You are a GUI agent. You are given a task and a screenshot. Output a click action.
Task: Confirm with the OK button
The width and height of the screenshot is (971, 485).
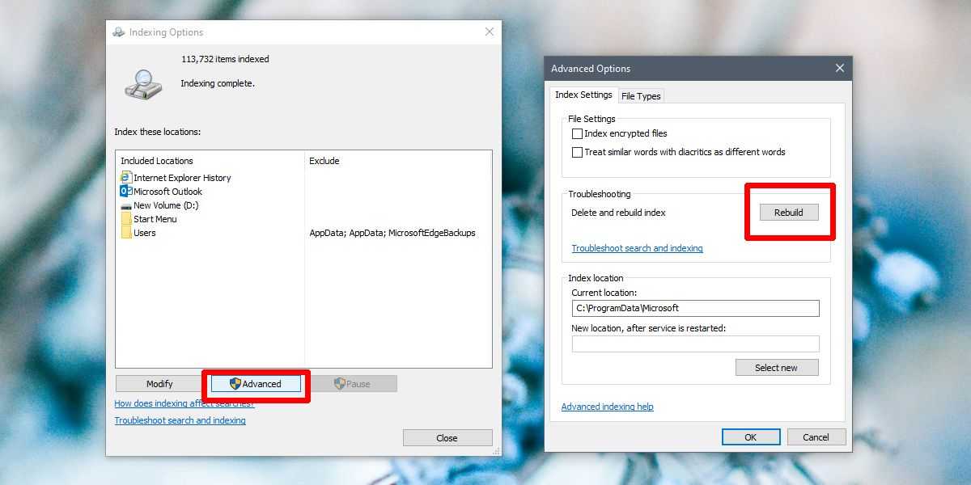tap(750, 437)
